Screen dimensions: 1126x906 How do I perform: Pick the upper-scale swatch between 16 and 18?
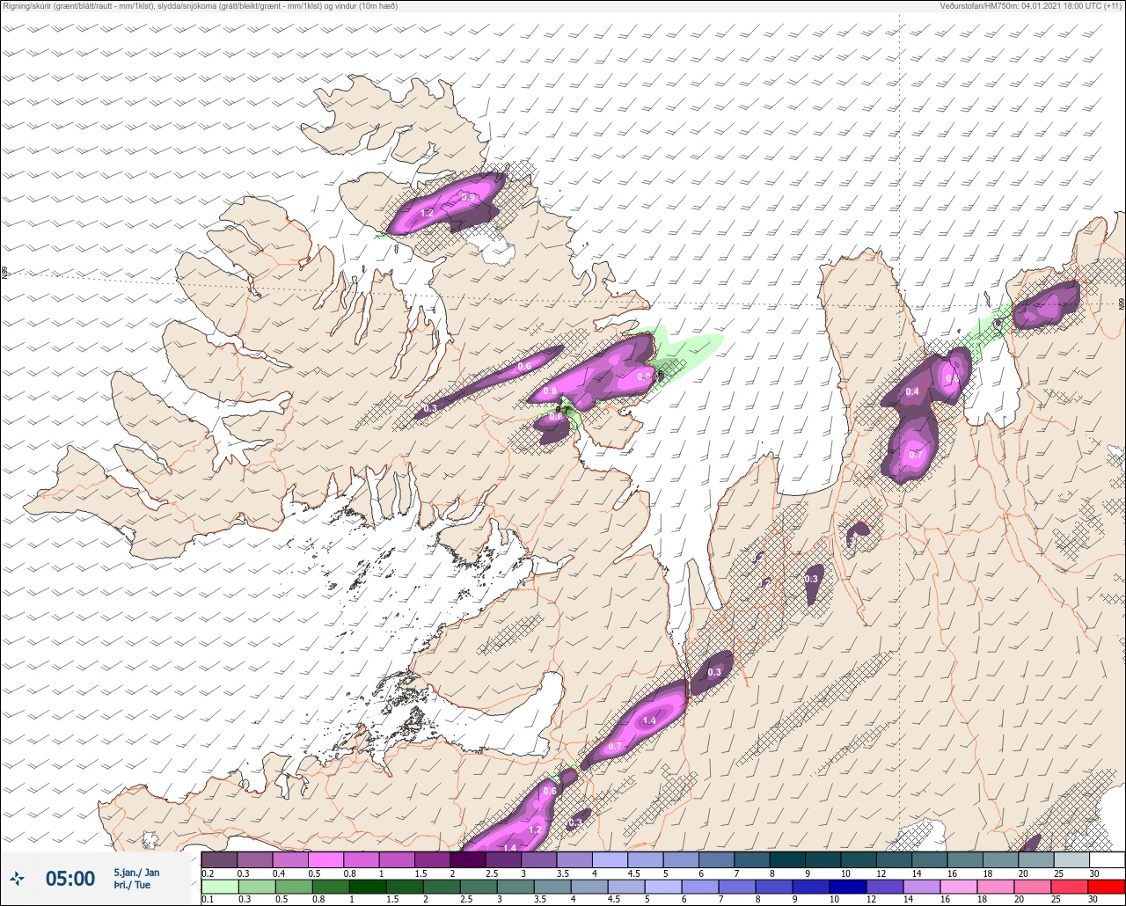(964, 859)
